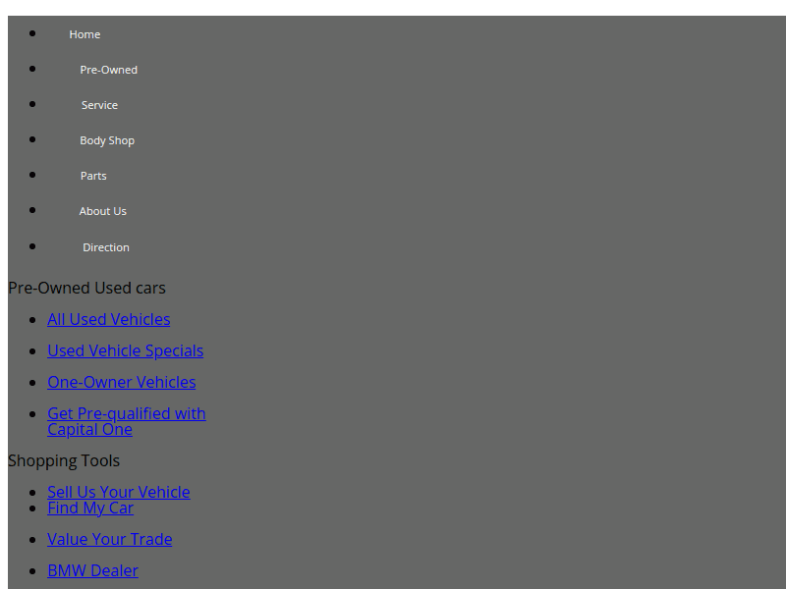The height and width of the screenshot is (589, 786).
Task: Click the Pre-Owned Used cars heading
Action: 86,288
